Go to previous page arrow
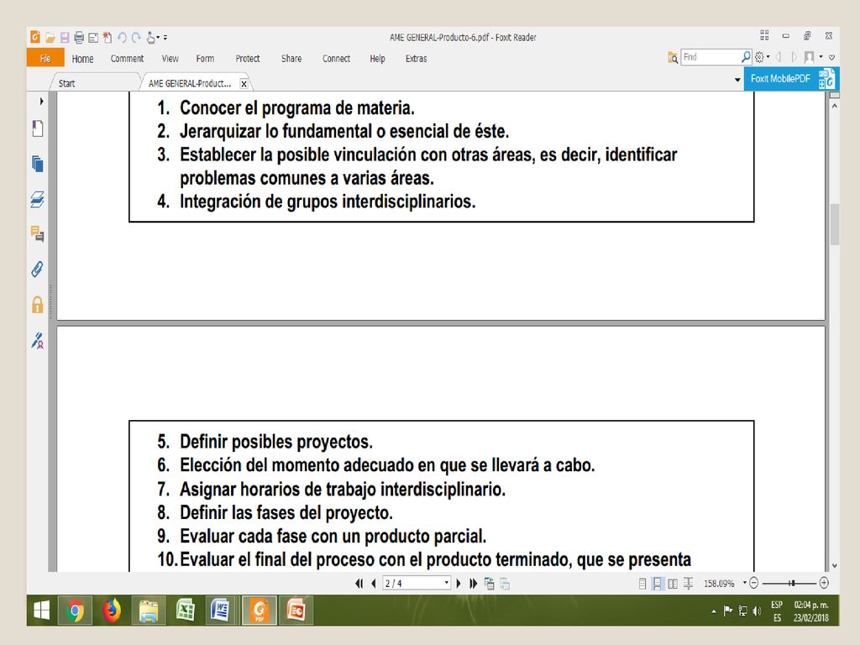 coord(374,584)
